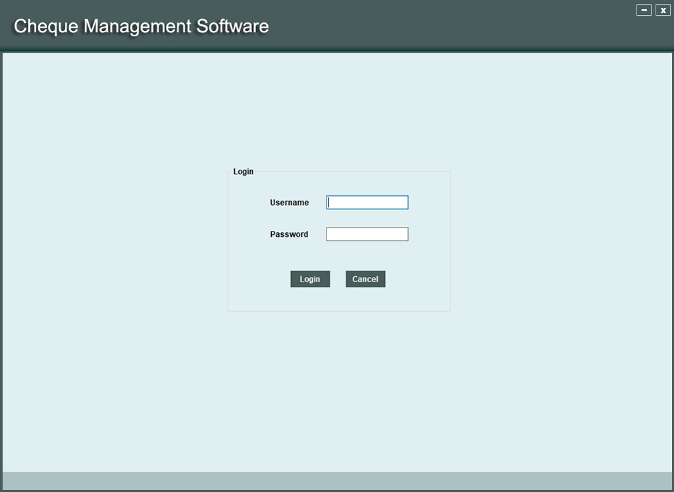Select the Login group box title
Viewport: 674px width, 492px height.
pos(243,172)
